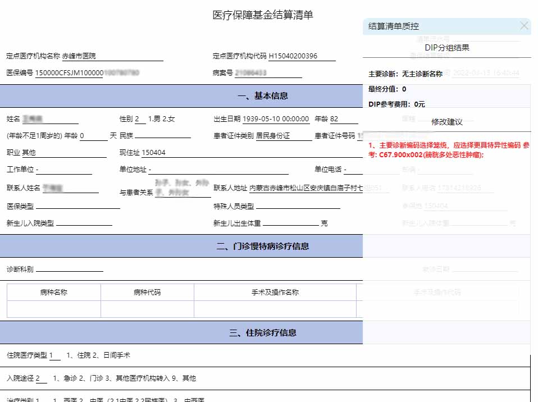Click the 诊断科别 input field

(69, 269)
